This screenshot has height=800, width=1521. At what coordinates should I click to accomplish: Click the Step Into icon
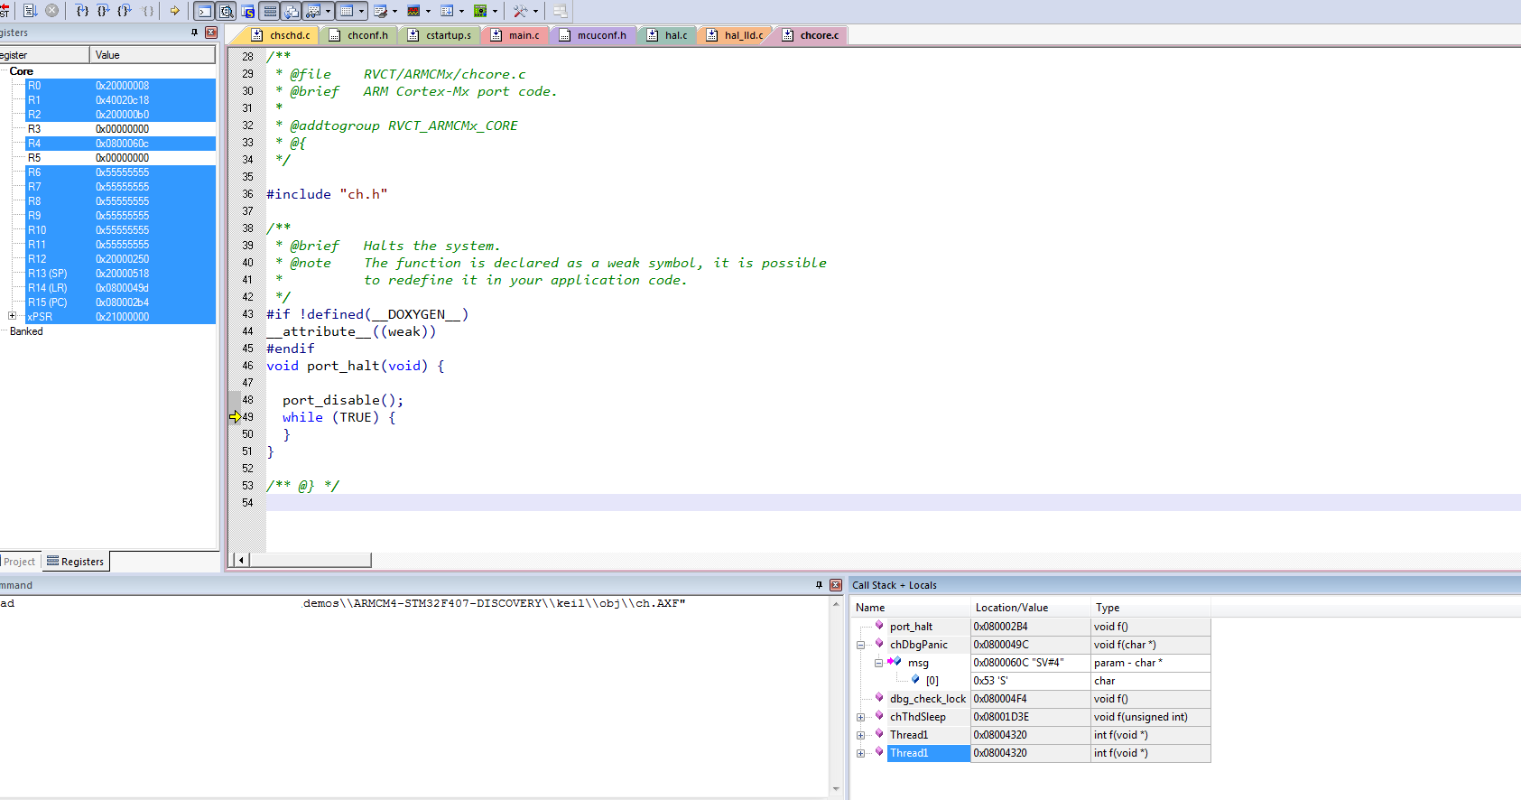(x=82, y=11)
